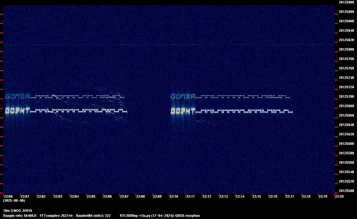The height and width of the screenshot is (219, 357).
Task: Click the 28125800 frequency label
Action: (347, 49)
